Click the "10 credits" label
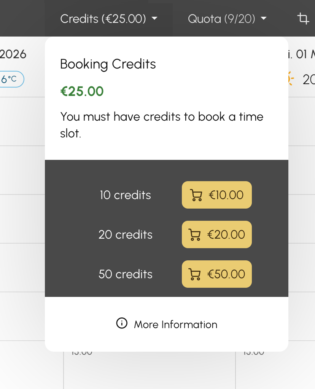Viewport: 315px width, 389px height. coord(125,195)
